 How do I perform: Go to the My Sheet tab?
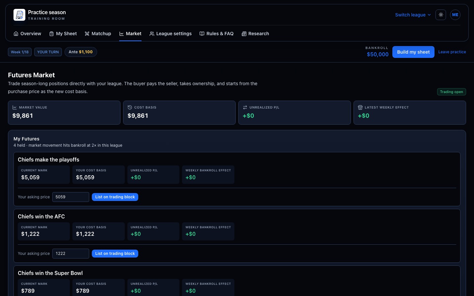(x=63, y=34)
